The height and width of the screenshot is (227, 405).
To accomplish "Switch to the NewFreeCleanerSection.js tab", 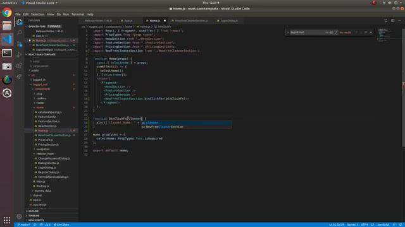I will (191, 21).
